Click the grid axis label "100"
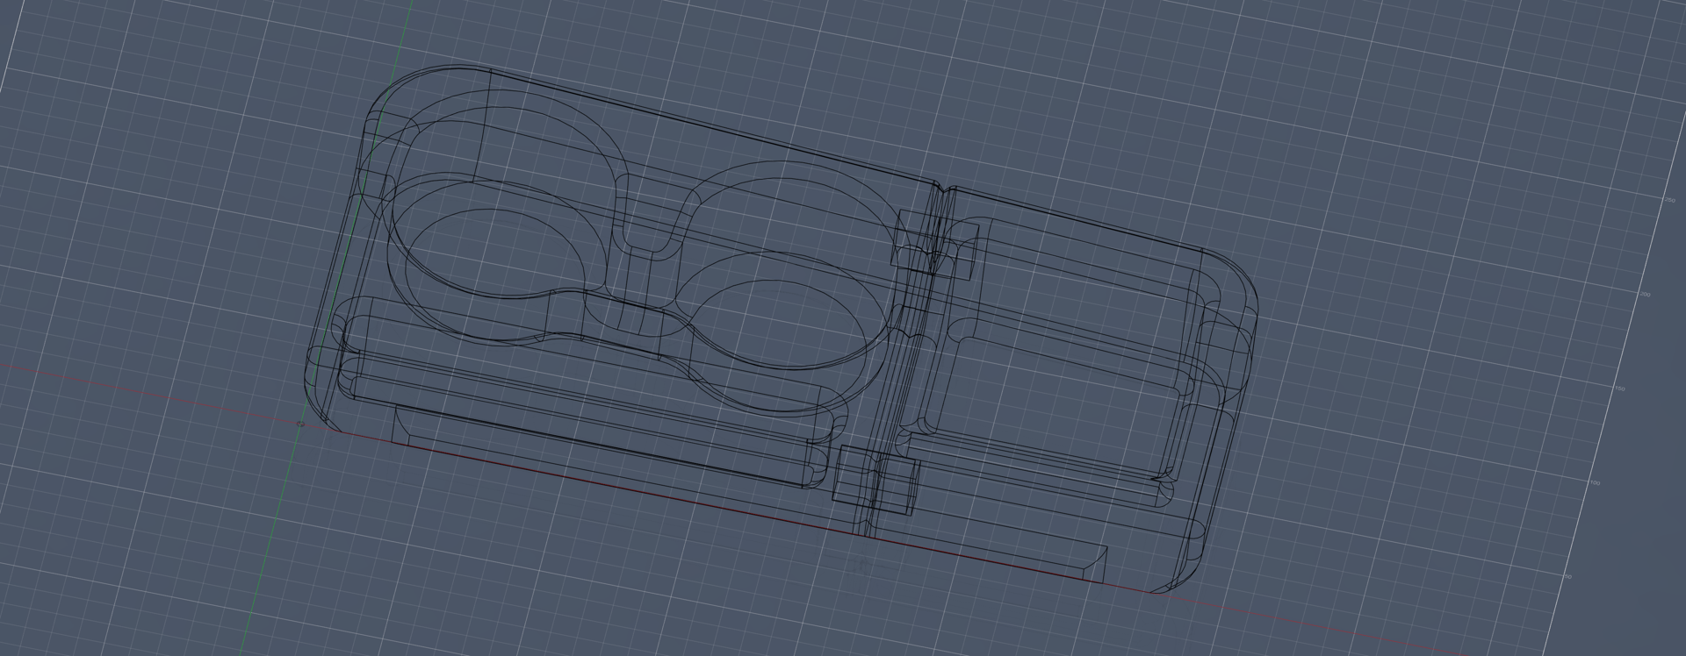The image size is (1686, 656). pos(1595,482)
